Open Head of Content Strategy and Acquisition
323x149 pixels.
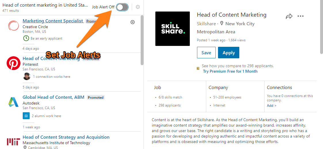point(66,137)
